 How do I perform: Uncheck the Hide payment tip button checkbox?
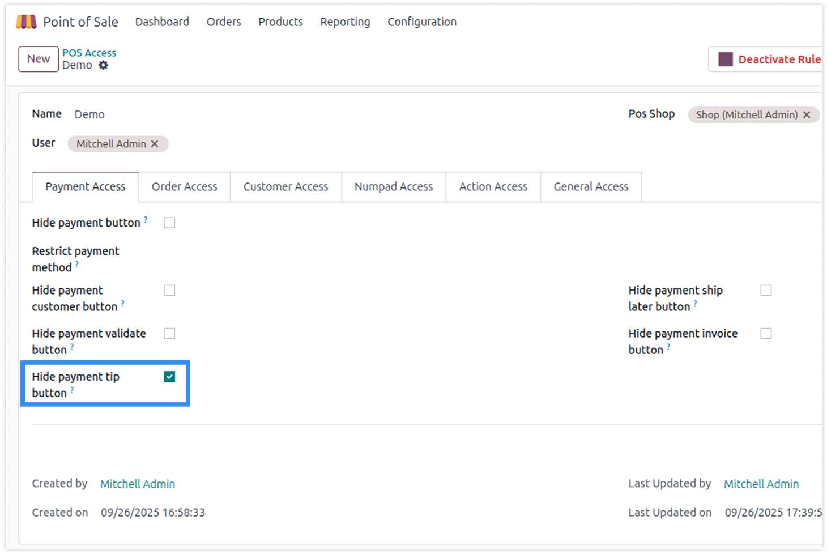tap(169, 377)
